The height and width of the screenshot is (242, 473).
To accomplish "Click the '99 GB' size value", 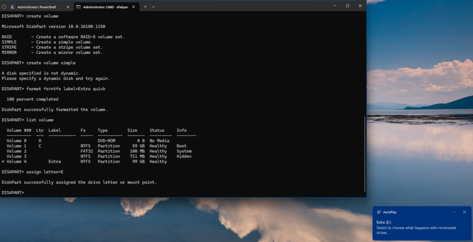I will [x=139, y=161].
